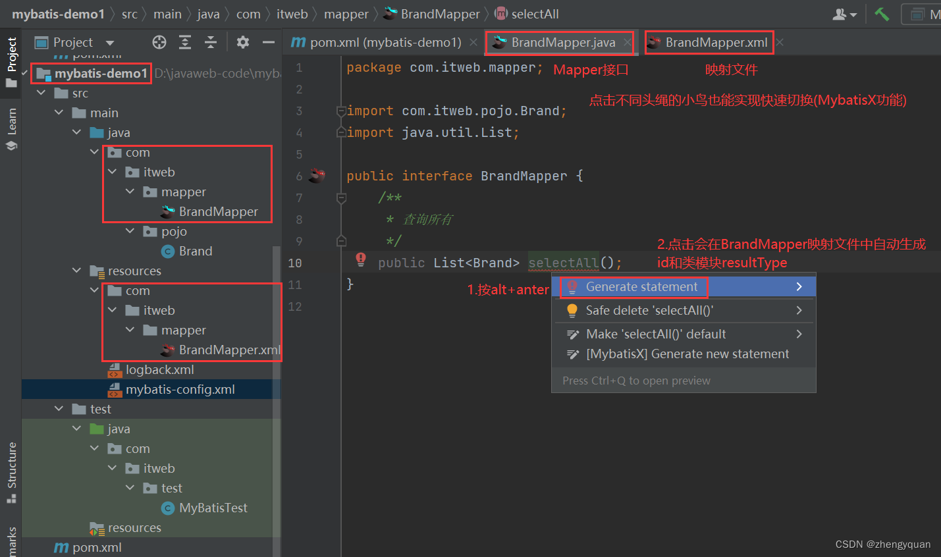Collapse the test folder arrow

(59, 409)
